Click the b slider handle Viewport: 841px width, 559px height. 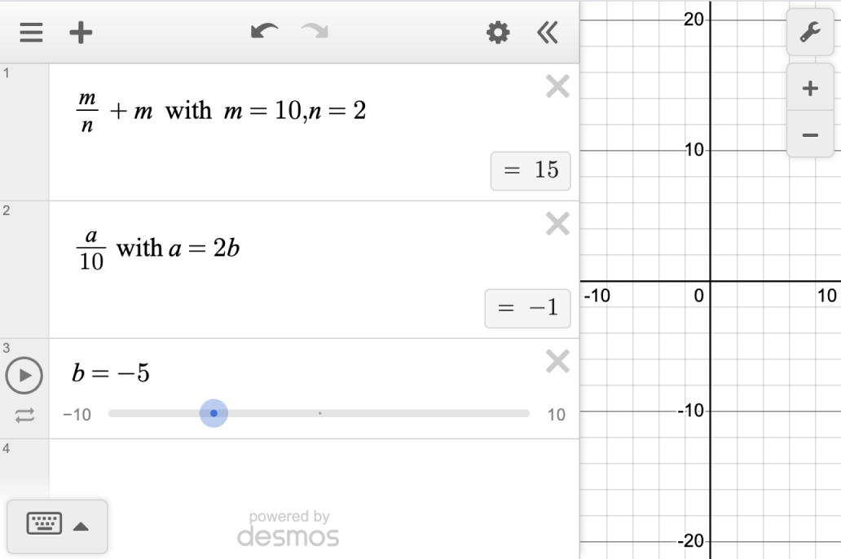(x=214, y=413)
